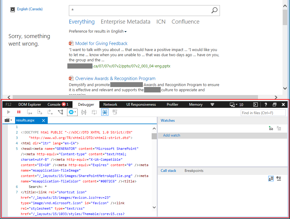Switch to the Network tab
Screen dimensions: 290x219
110,105
